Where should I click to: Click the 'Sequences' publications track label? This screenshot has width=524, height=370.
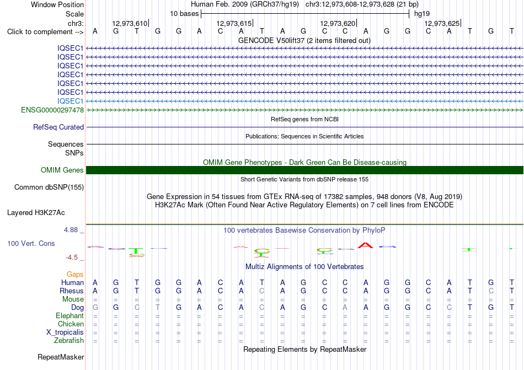pos(66,144)
